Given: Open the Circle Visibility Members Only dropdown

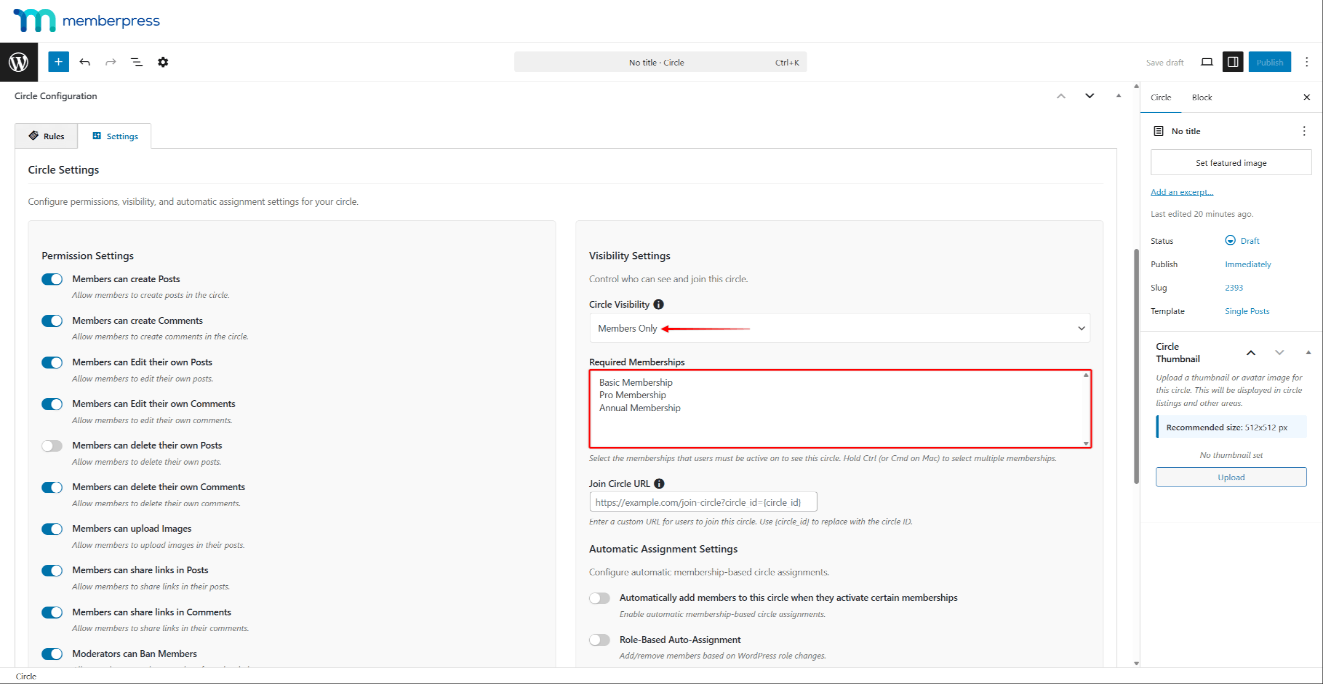Looking at the screenshot, I should pyautogui.click(x=839, y=328).
